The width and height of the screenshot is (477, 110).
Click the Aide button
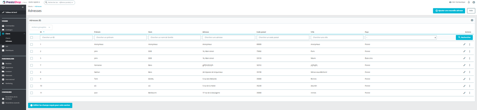click(x=471, y=10)
